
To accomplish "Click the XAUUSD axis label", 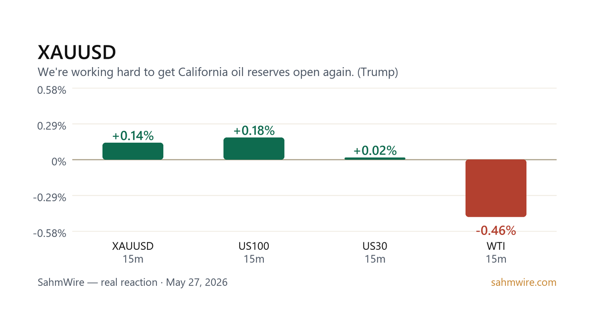I will (x=133, y=246).
